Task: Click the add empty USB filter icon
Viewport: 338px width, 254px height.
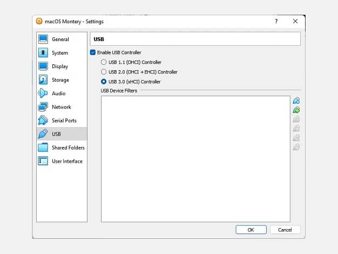Action: 296,101
